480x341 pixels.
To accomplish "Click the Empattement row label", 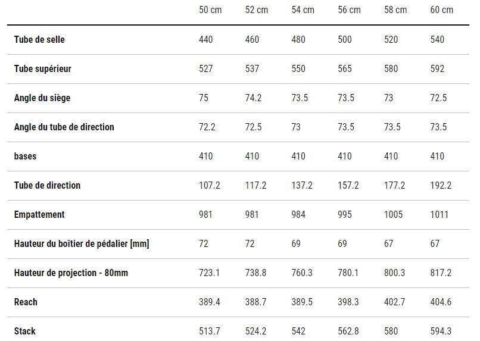I will [39, 214].
